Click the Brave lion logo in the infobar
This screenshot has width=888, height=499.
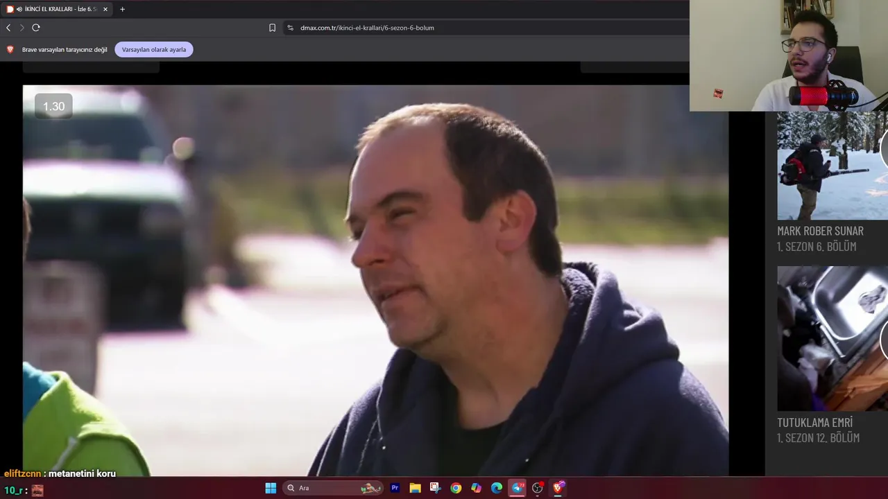[x=10, y=49]
